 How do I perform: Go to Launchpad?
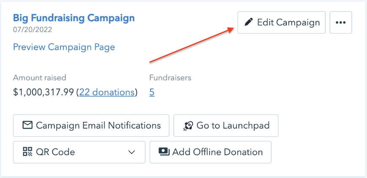tap(226, 125)
